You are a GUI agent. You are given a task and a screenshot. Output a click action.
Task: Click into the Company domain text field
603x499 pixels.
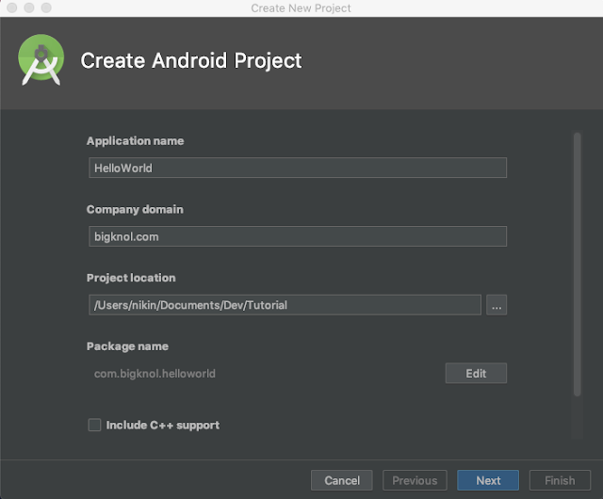coord(297,236)
